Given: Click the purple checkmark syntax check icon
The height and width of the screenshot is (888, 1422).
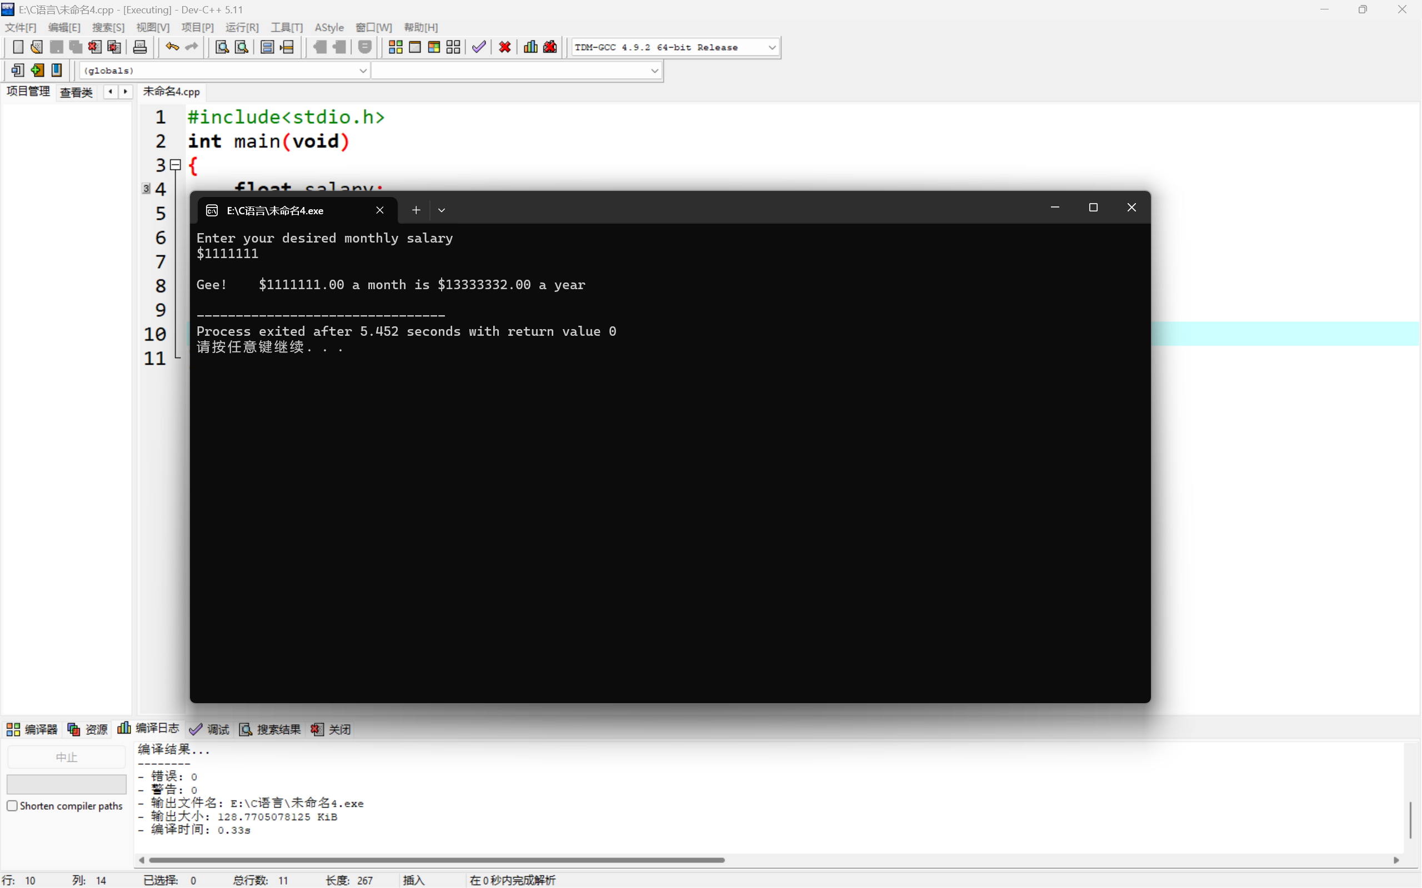Looking at the screenshot, I should (479, 47).
